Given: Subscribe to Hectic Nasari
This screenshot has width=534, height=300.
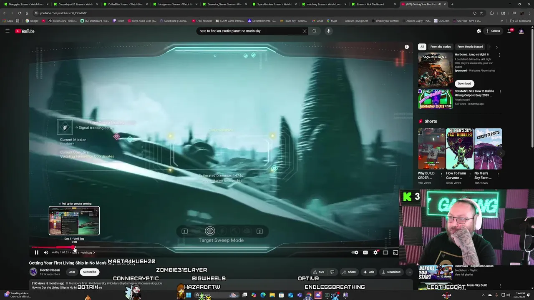Looking at the screenshot, I should point(89,272).
